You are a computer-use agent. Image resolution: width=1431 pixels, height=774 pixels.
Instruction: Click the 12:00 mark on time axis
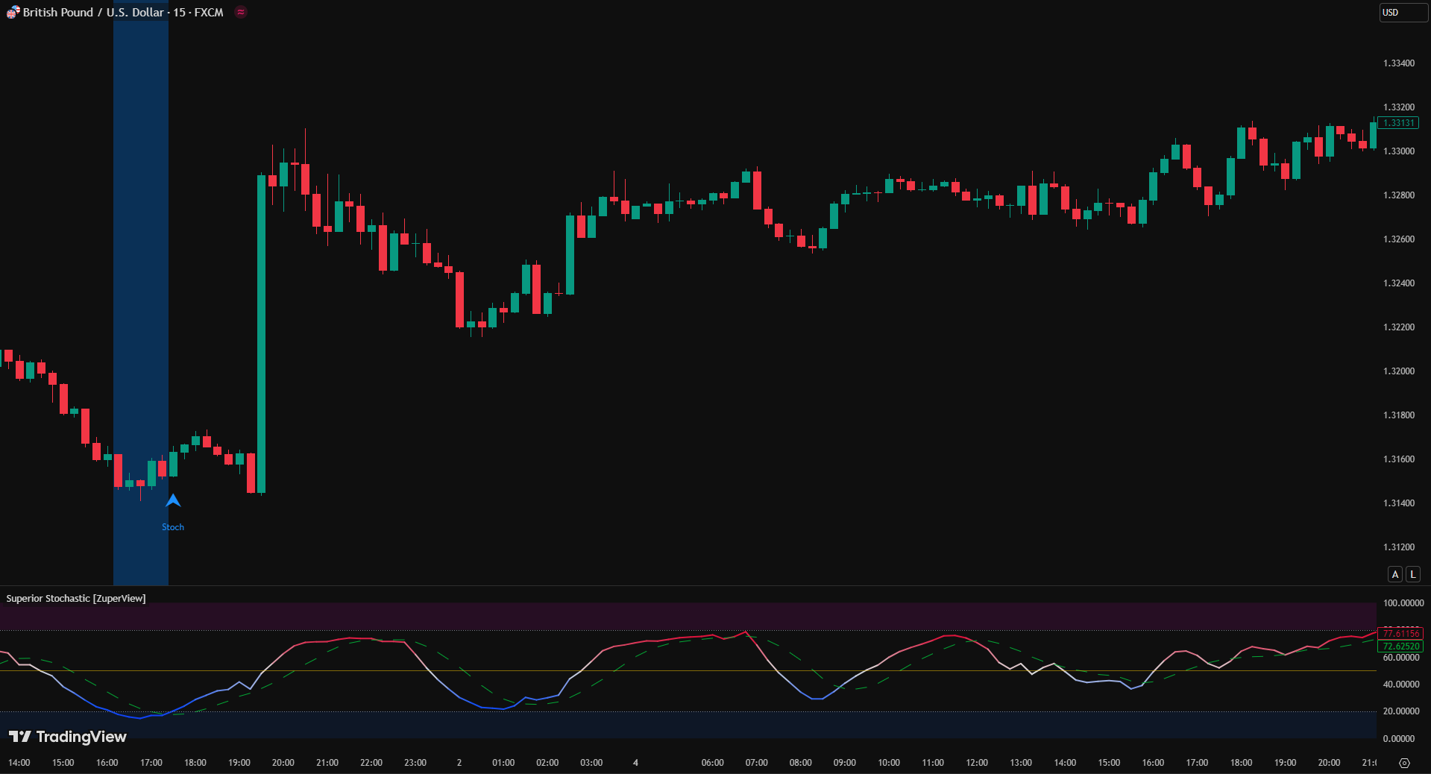(x=976, y=763)
